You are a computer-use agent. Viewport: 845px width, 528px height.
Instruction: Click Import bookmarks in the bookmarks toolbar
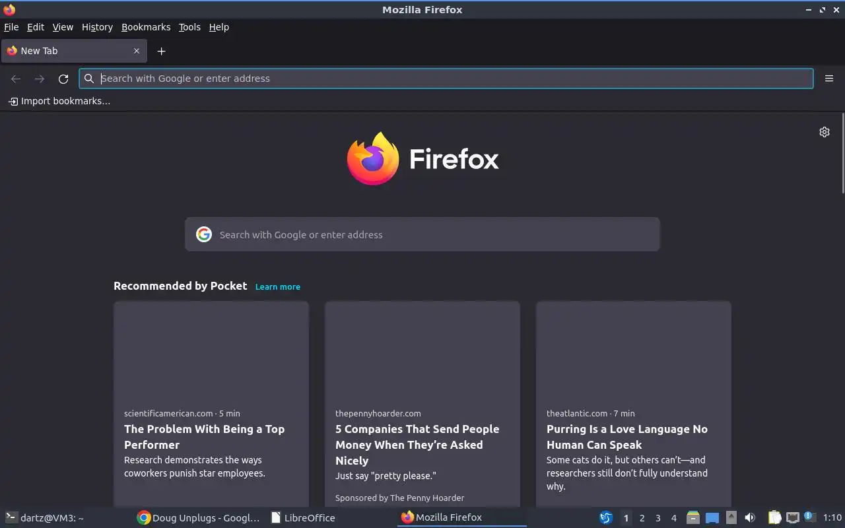pyautogui.click(x=59, y=101)
